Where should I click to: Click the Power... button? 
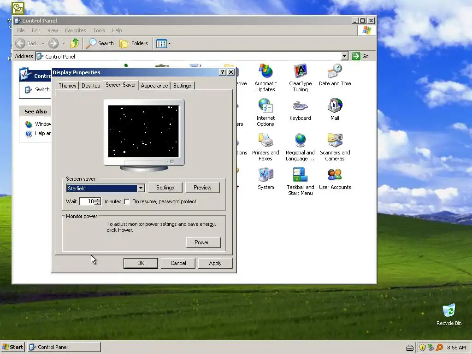(x=203, y=242)
